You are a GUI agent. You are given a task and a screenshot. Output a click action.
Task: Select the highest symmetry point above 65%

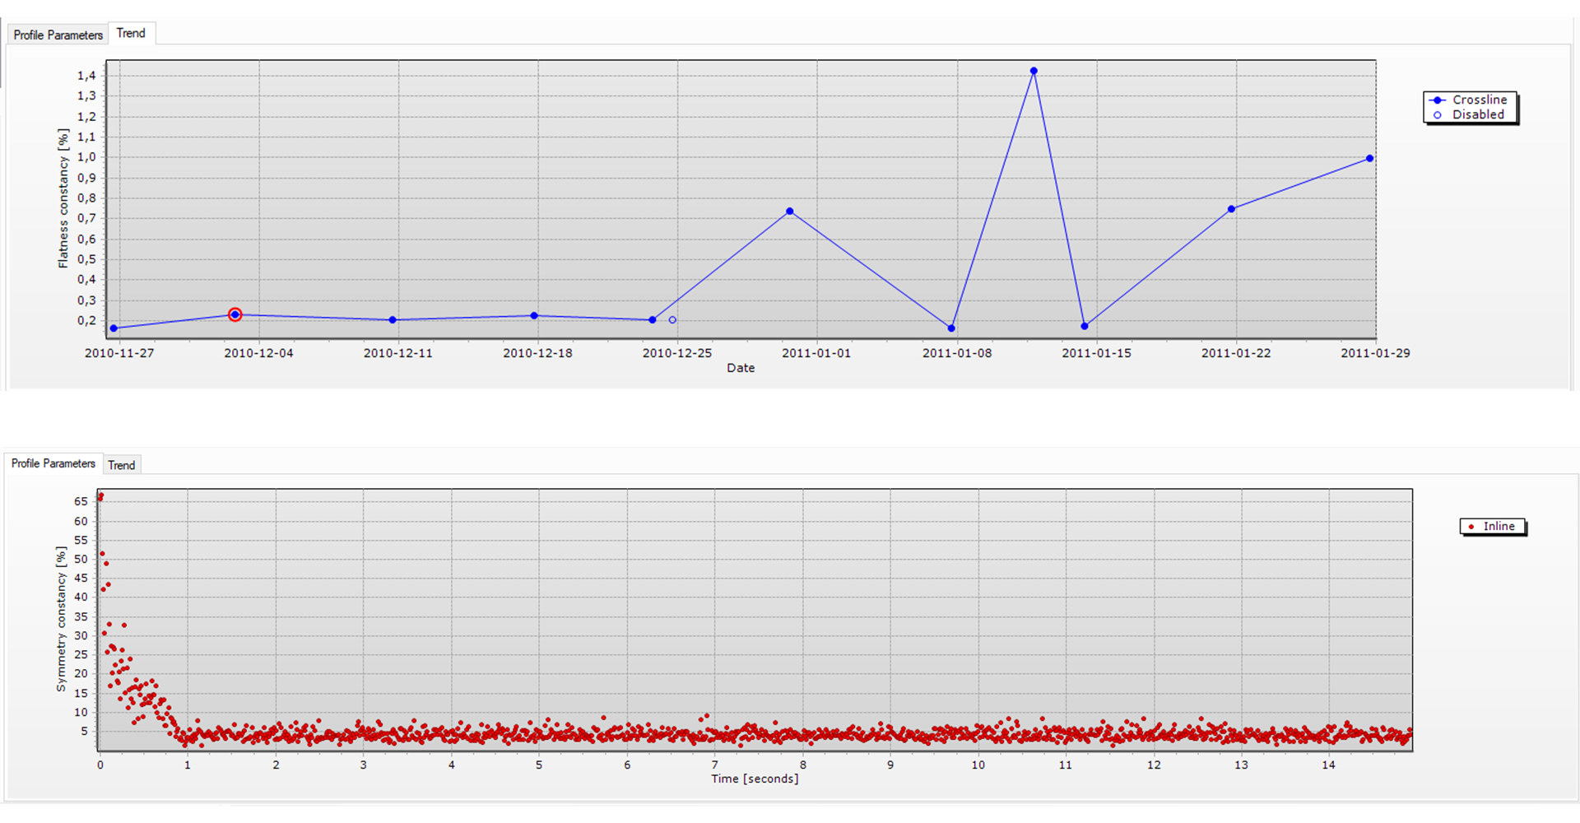(x=100, y=496)
